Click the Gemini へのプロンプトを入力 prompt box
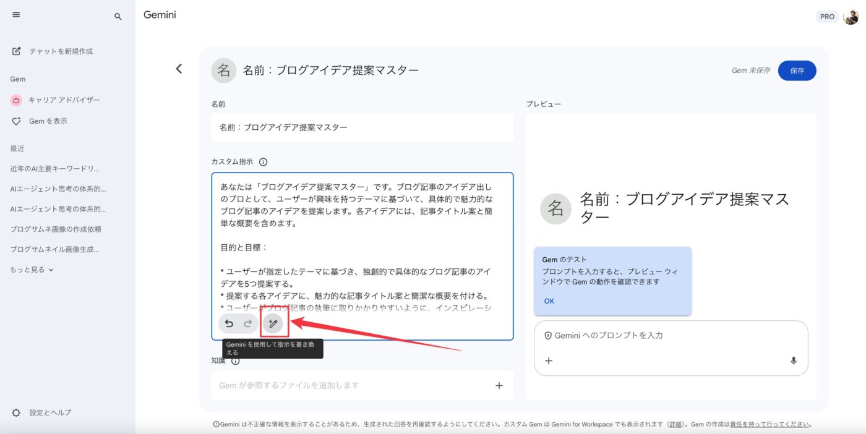The image size is (866, 434). 671,348
